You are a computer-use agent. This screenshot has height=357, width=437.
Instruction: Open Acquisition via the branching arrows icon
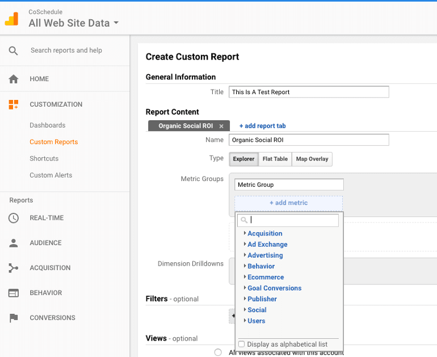pos(14,268)
